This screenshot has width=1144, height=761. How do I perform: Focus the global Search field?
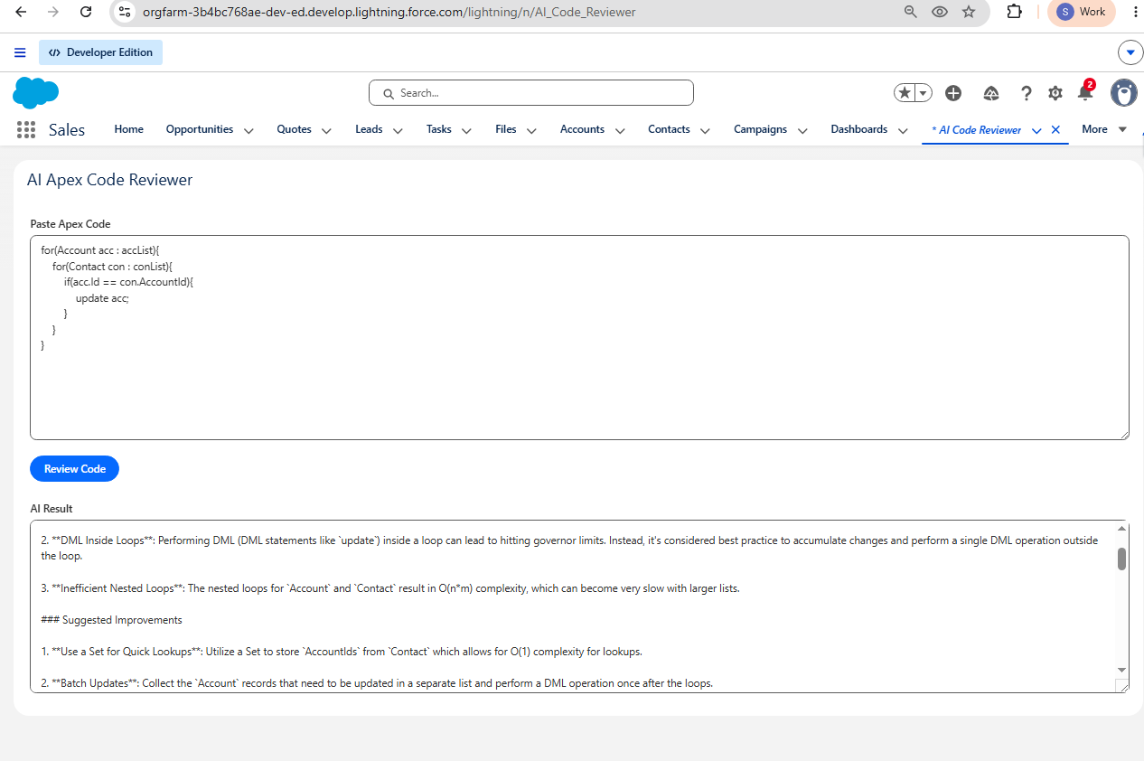point(531,93)
